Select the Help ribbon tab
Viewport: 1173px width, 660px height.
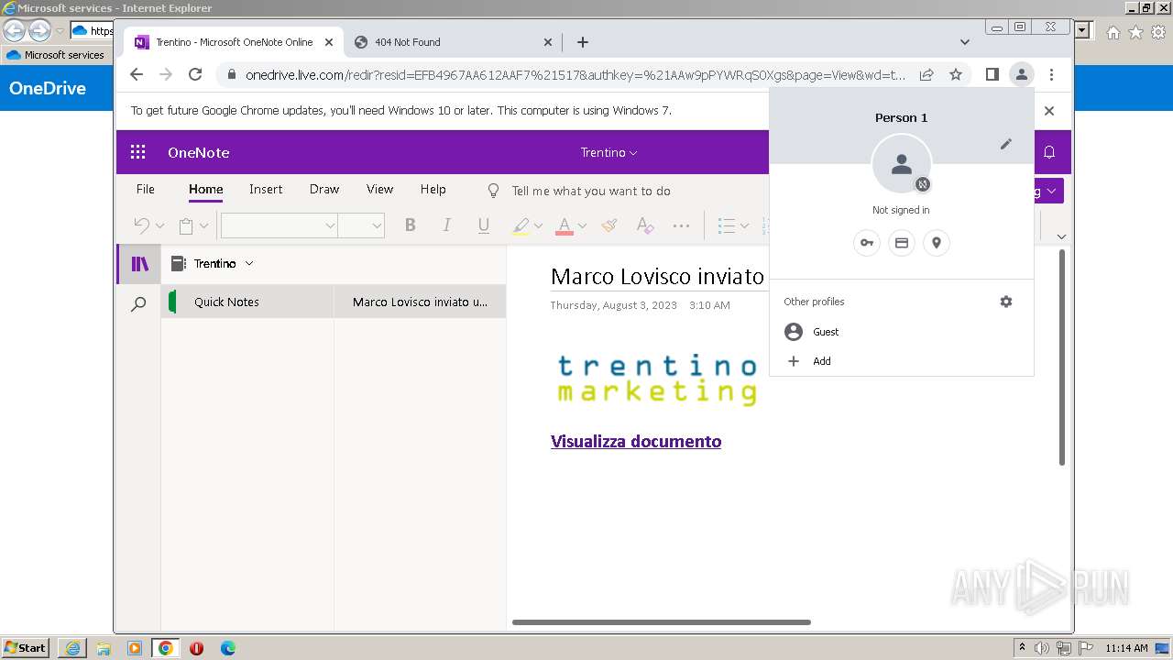tap(433, 190)
